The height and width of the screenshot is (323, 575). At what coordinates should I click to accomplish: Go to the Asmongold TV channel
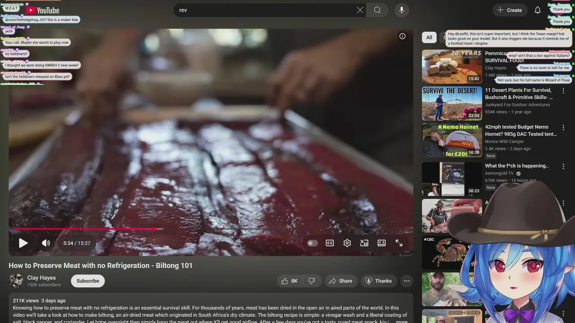coord(499,173)
